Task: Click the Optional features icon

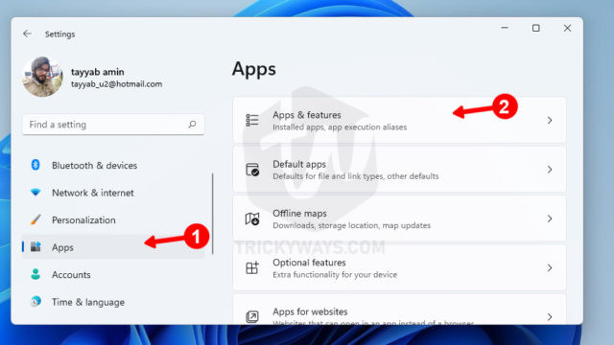Action: (252, 268)
